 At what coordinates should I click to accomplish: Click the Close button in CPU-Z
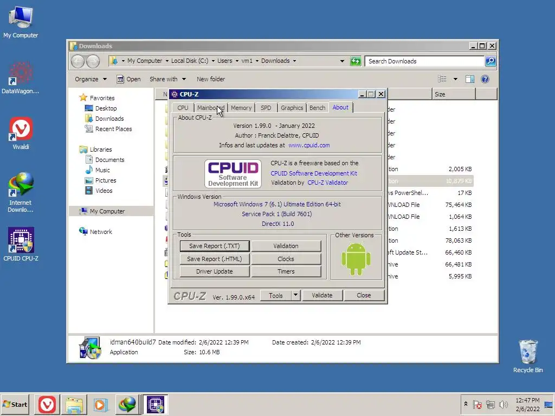click(x=364, y=295)
